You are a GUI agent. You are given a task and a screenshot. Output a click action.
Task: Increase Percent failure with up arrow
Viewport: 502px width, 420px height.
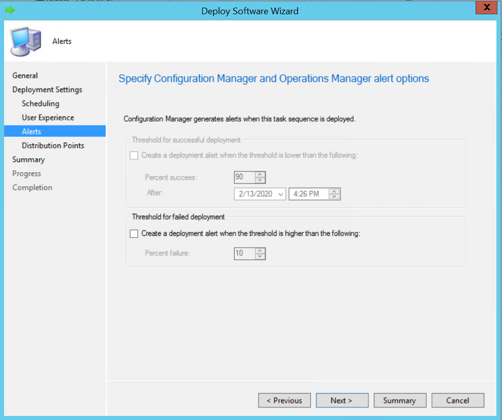pyautogui.click(x=260, y=251)
